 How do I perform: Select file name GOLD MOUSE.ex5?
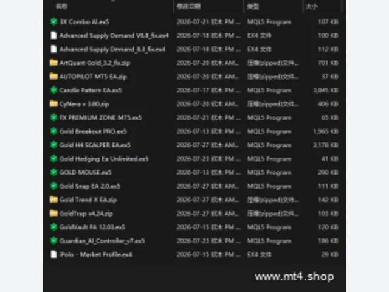tap(85, 172)
